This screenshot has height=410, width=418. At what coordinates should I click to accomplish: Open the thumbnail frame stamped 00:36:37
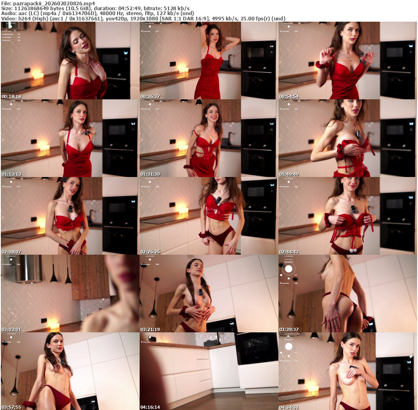pos(209,60)
